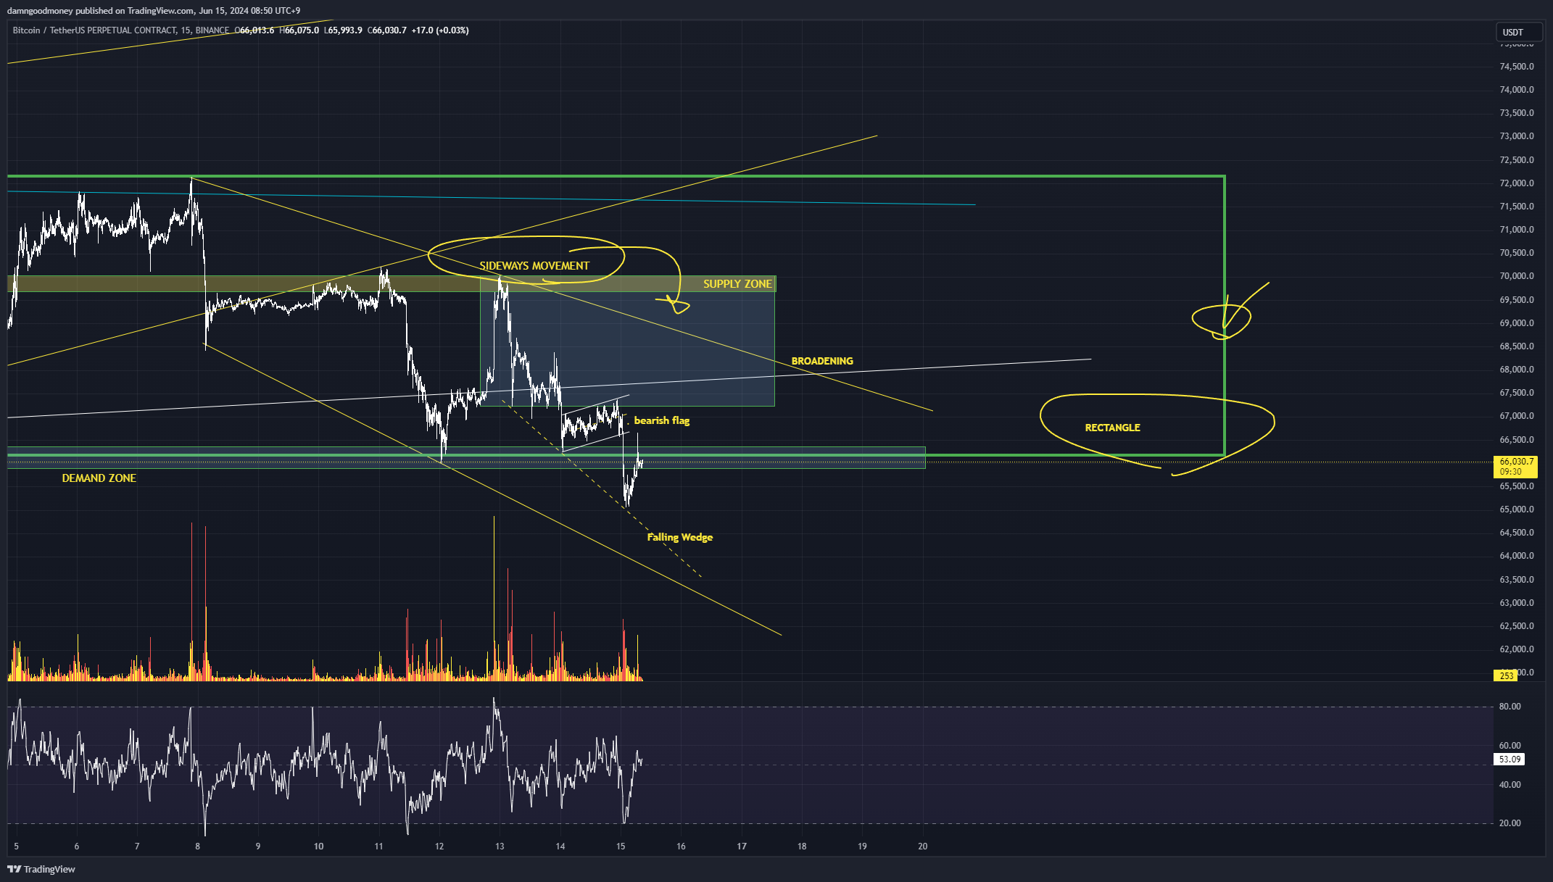
Task: Click the 70,000.0 price axis label
Action: pyautogui.click(x=1517, y=276)
